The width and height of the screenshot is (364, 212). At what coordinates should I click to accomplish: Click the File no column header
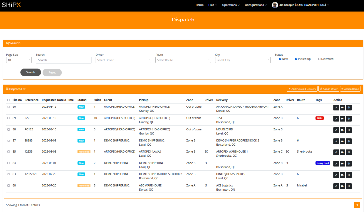pyautogui.click(x=17, y=100)
